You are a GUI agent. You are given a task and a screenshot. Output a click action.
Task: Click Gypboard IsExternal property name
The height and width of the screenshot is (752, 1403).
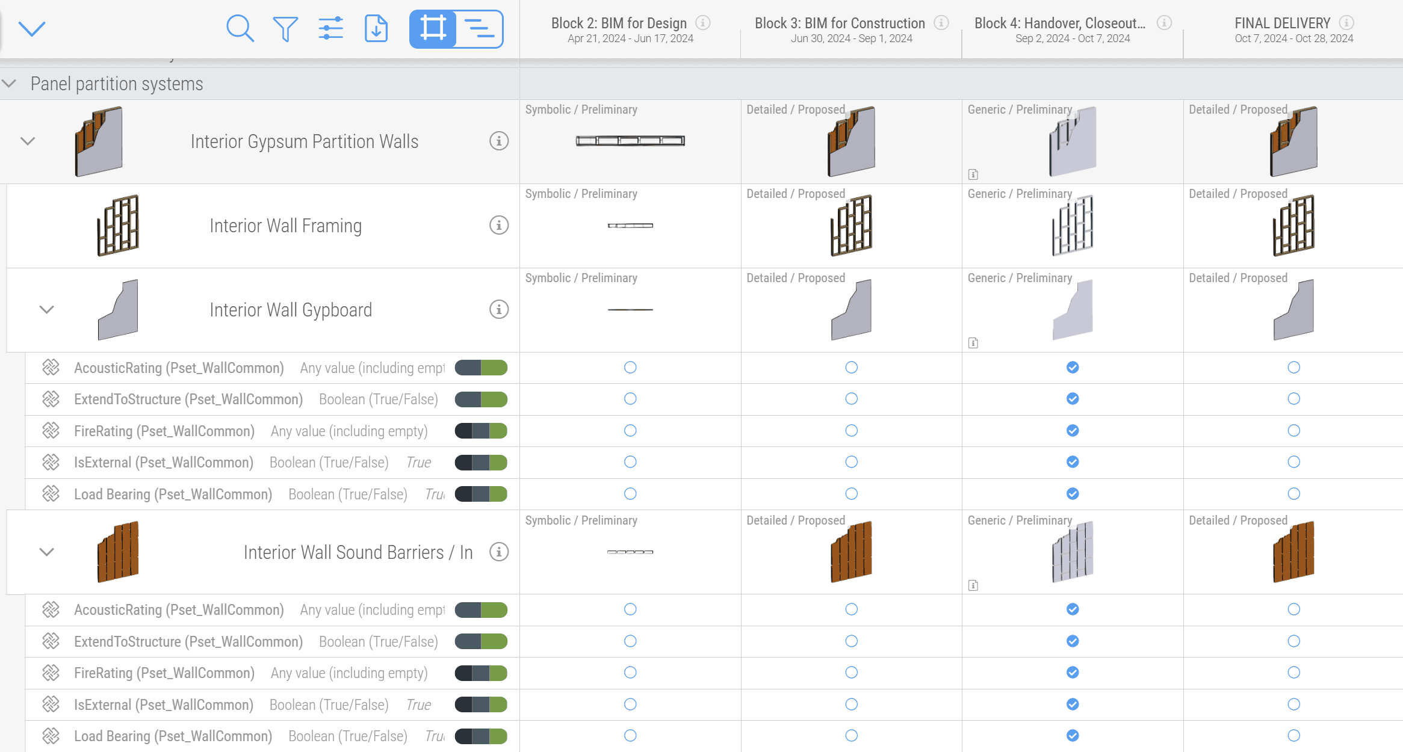tap(163, 463)
